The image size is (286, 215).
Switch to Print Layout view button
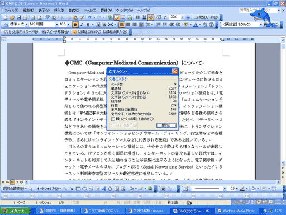tap(12, 182)
